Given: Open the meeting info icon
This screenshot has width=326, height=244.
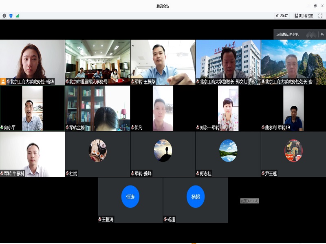Looking at the screenshot, I should pos(4,16).
